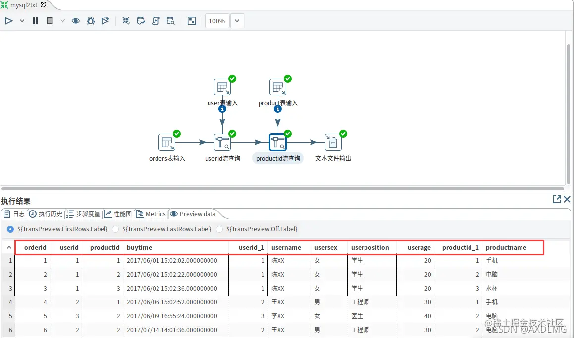Click info hop icon under product表输入
The image size is (574, 338).
click(278, 109)
